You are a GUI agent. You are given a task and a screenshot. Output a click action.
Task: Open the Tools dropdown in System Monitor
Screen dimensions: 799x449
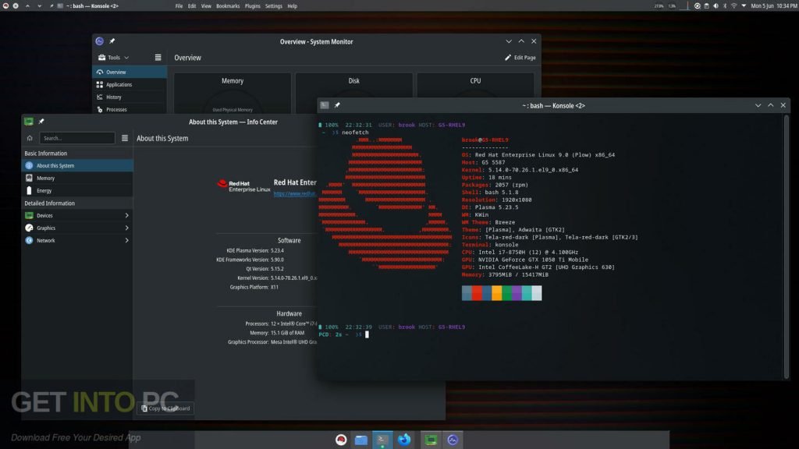(115, 57)
